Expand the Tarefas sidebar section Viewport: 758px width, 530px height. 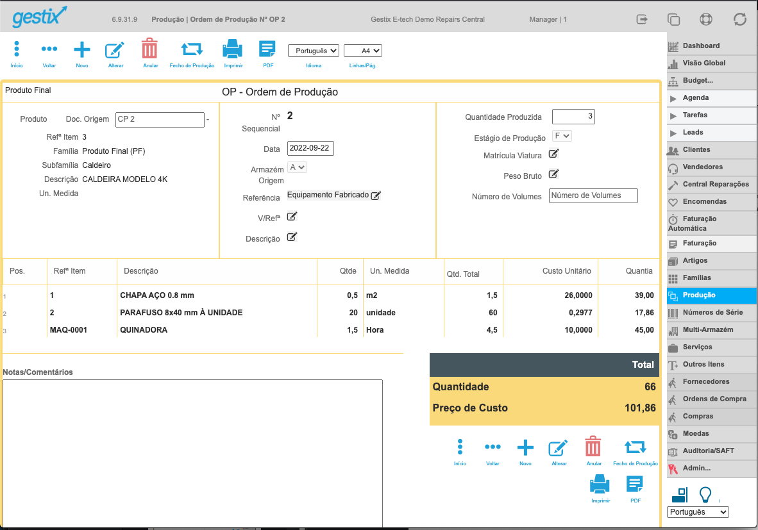point(712,115)
